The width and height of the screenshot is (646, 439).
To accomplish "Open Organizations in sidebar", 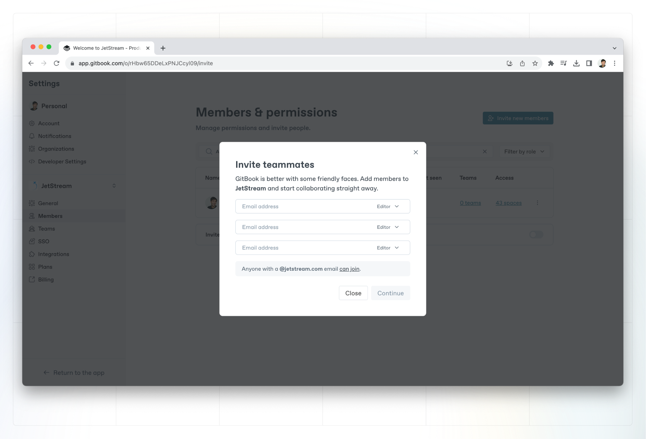I will pos(56,149).
